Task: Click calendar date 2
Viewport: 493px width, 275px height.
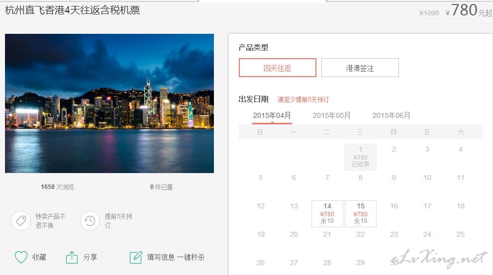Action: point(394,149)
